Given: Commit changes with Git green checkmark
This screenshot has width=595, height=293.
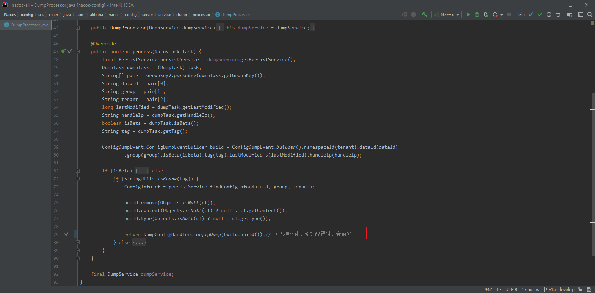Looking at the screenshot, I should (x=540, y=15).
